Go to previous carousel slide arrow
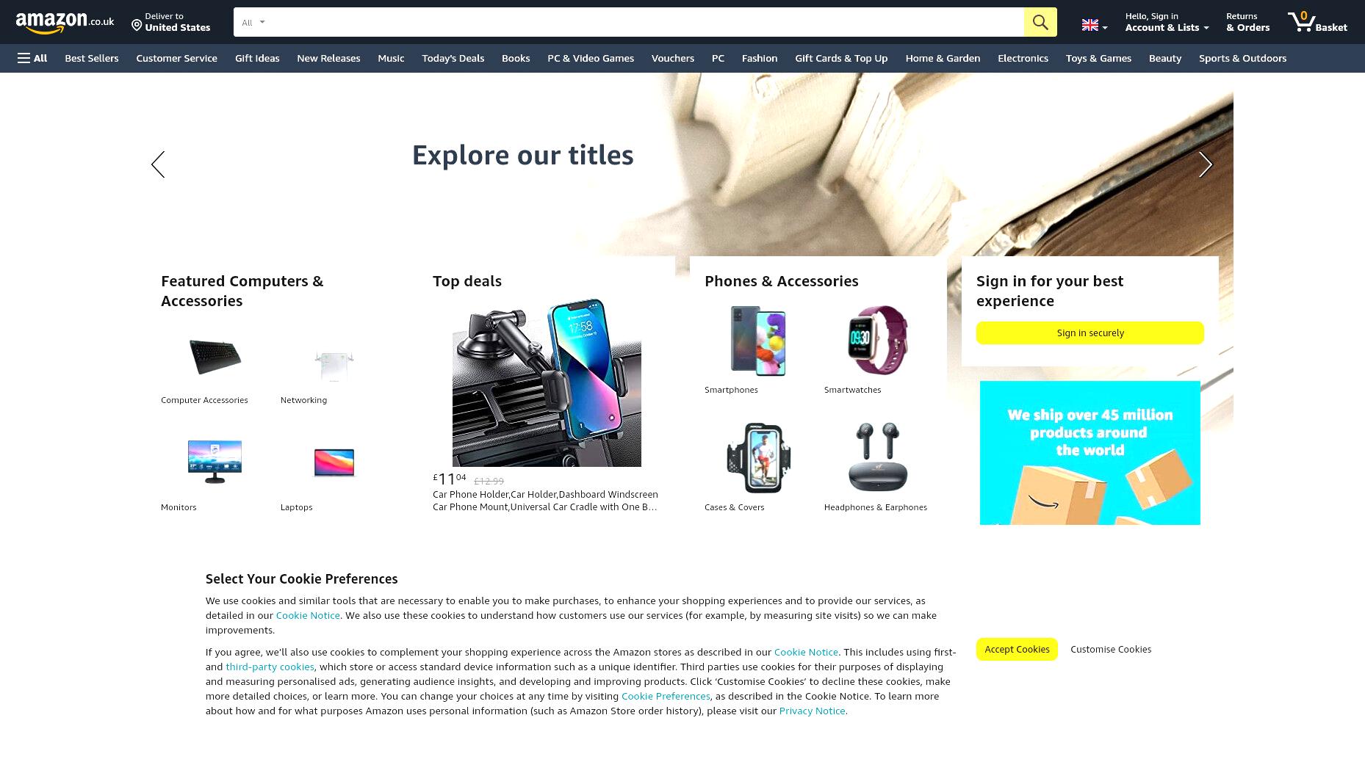Image resolution: width=1365 pixels, height=773 pixels. point(158,164)
